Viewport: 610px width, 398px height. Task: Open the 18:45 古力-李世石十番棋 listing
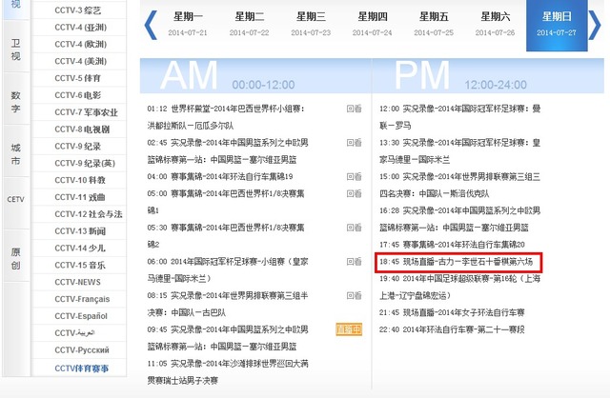click(458, 263)
